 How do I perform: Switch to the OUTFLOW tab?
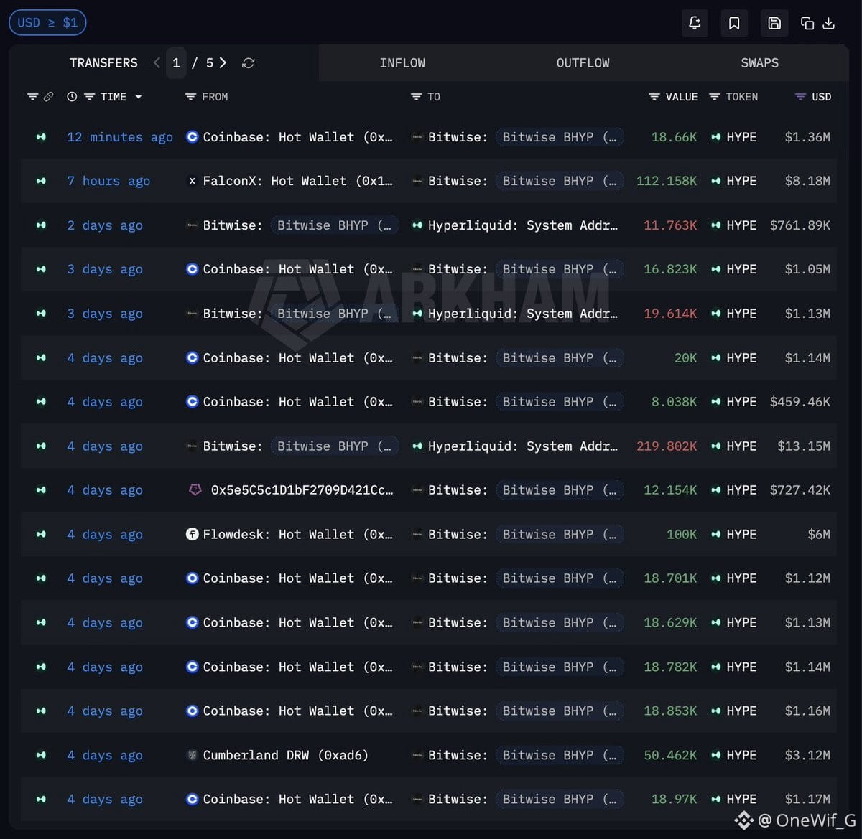[x=583, y=63]
